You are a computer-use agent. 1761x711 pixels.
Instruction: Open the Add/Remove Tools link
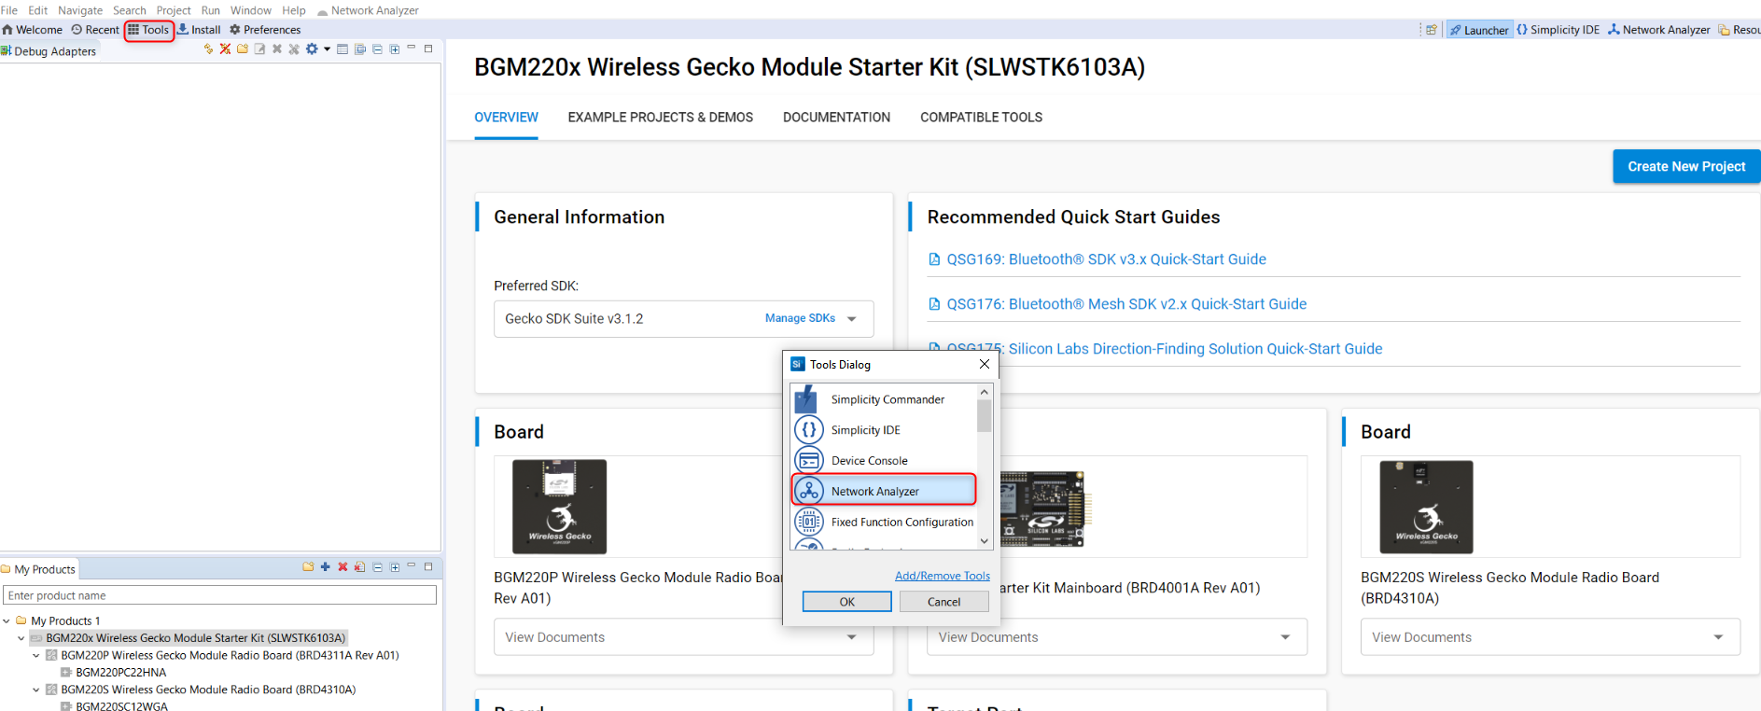click(942, 576)
